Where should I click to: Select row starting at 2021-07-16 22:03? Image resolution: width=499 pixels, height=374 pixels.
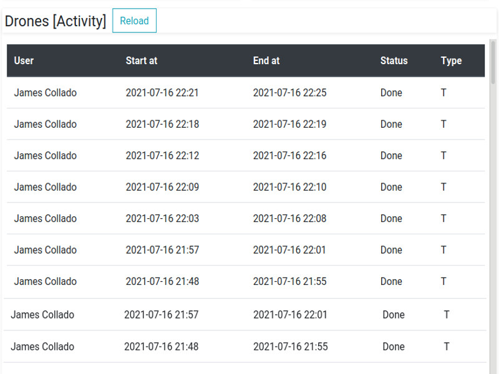click(246, 219)
